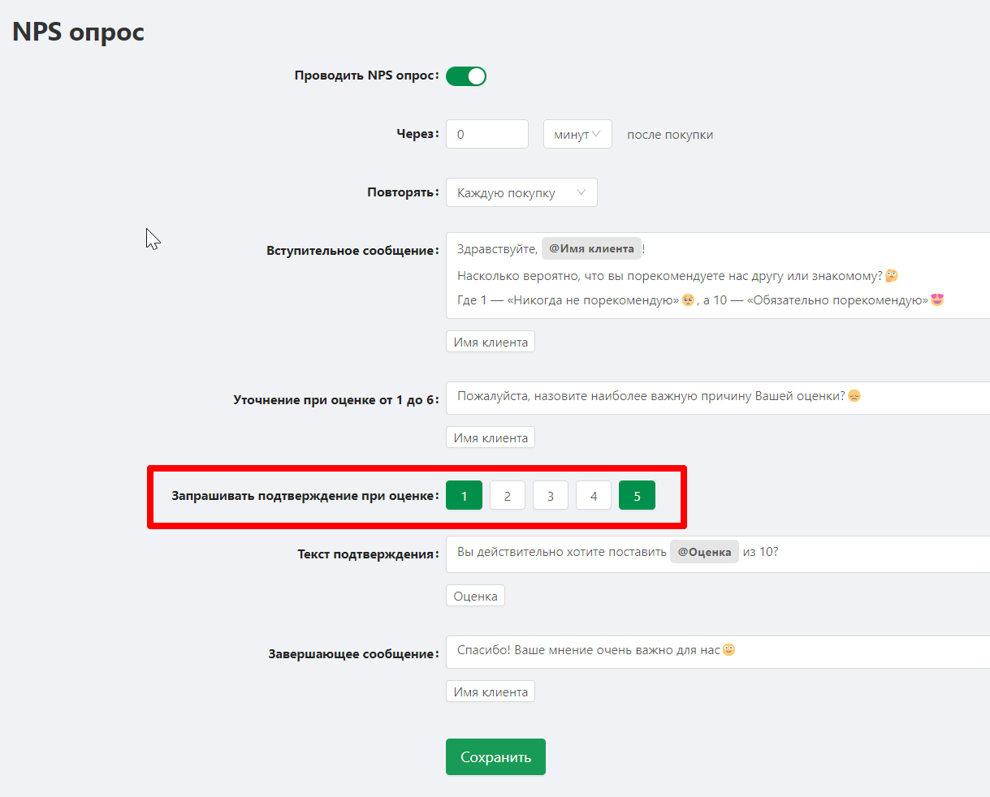This screenshot has width=990, height=797.
Task: Click the 'после покупки' text
Action: point(670,135)
